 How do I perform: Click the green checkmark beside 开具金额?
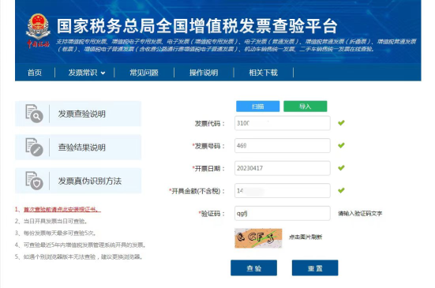(341, 190)
